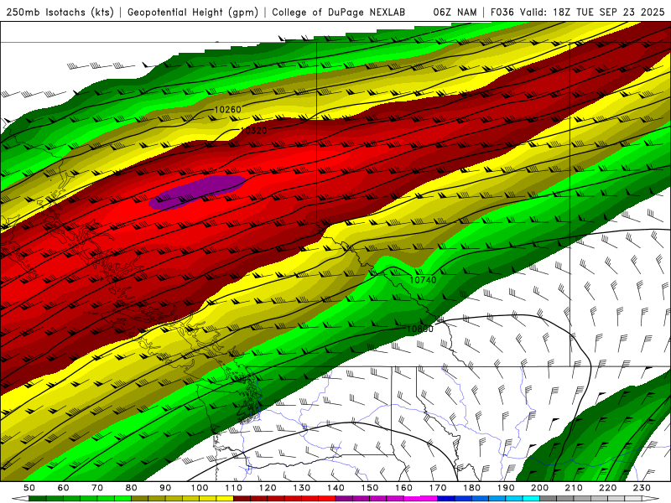The image size is (671, 503).
Task: Click the "Geopotential Height (gpm)" title text
Action: (193, 13)
